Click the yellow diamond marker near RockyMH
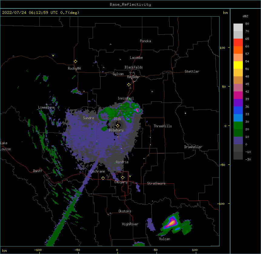Image resolution: width=261 pixels, height=254 pixels. pos(75,62)
